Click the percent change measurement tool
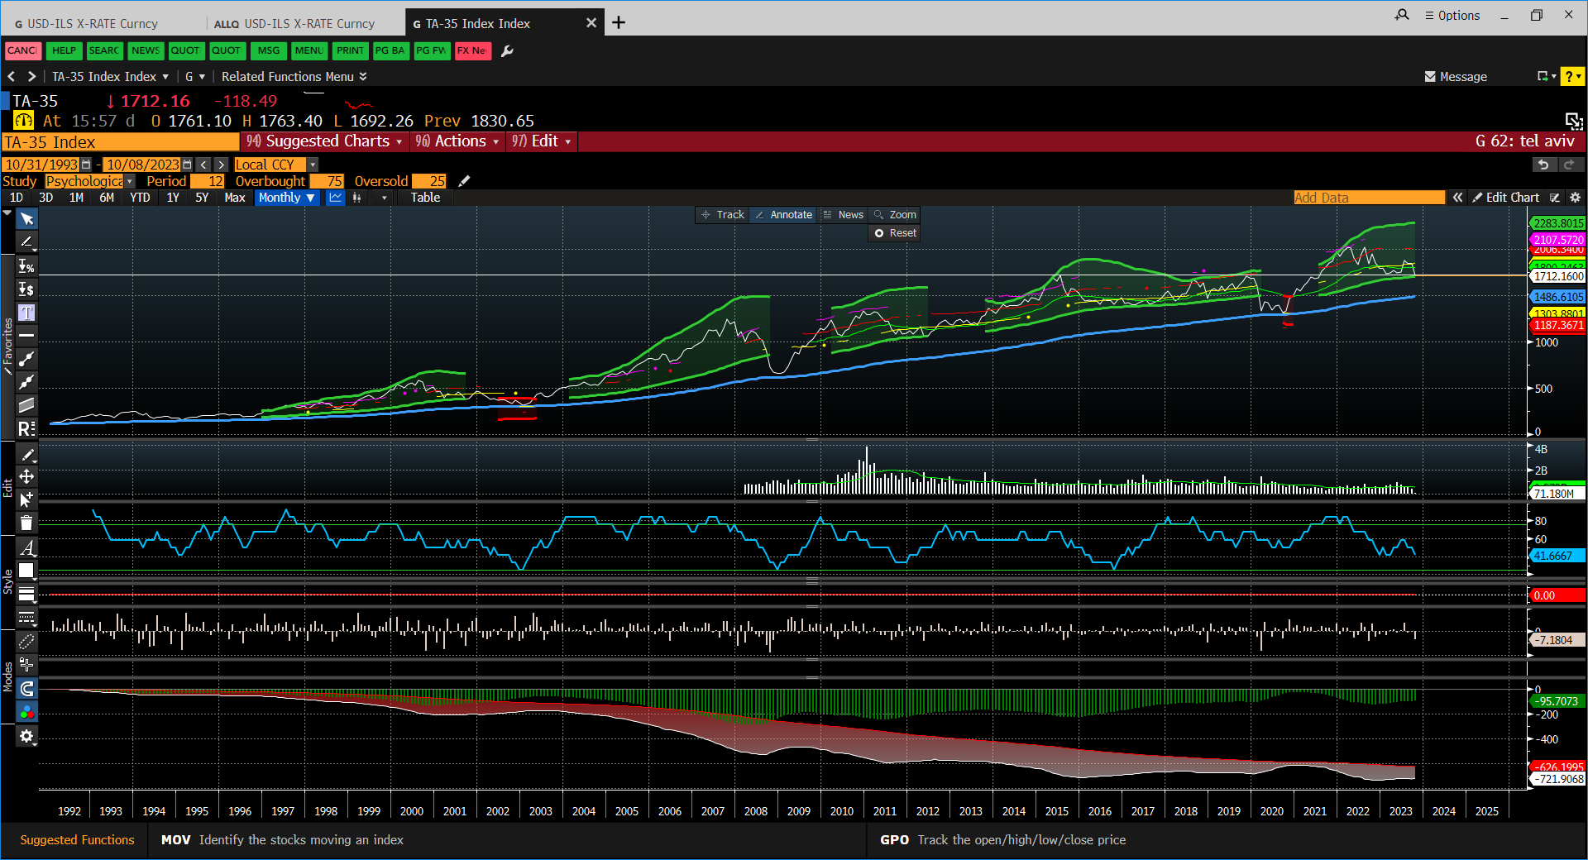Viewport: 1588px width, 860px height. [x=26, y=266]
